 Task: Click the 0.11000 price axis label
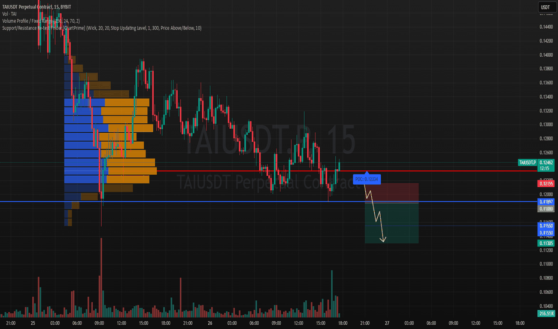pos(546,264)
